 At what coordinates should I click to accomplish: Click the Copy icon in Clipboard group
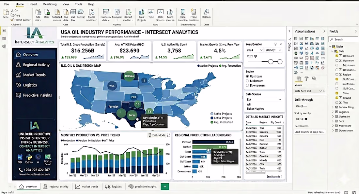[x=12, y=15]
